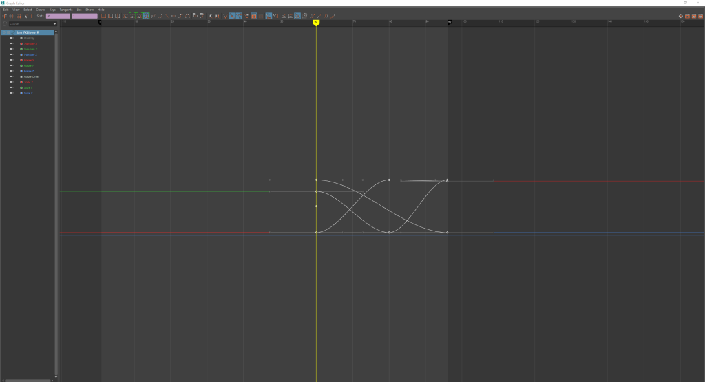Apply Step tangents to selected keys
Viewport: 705px width, 382px height.
(181, 16)
